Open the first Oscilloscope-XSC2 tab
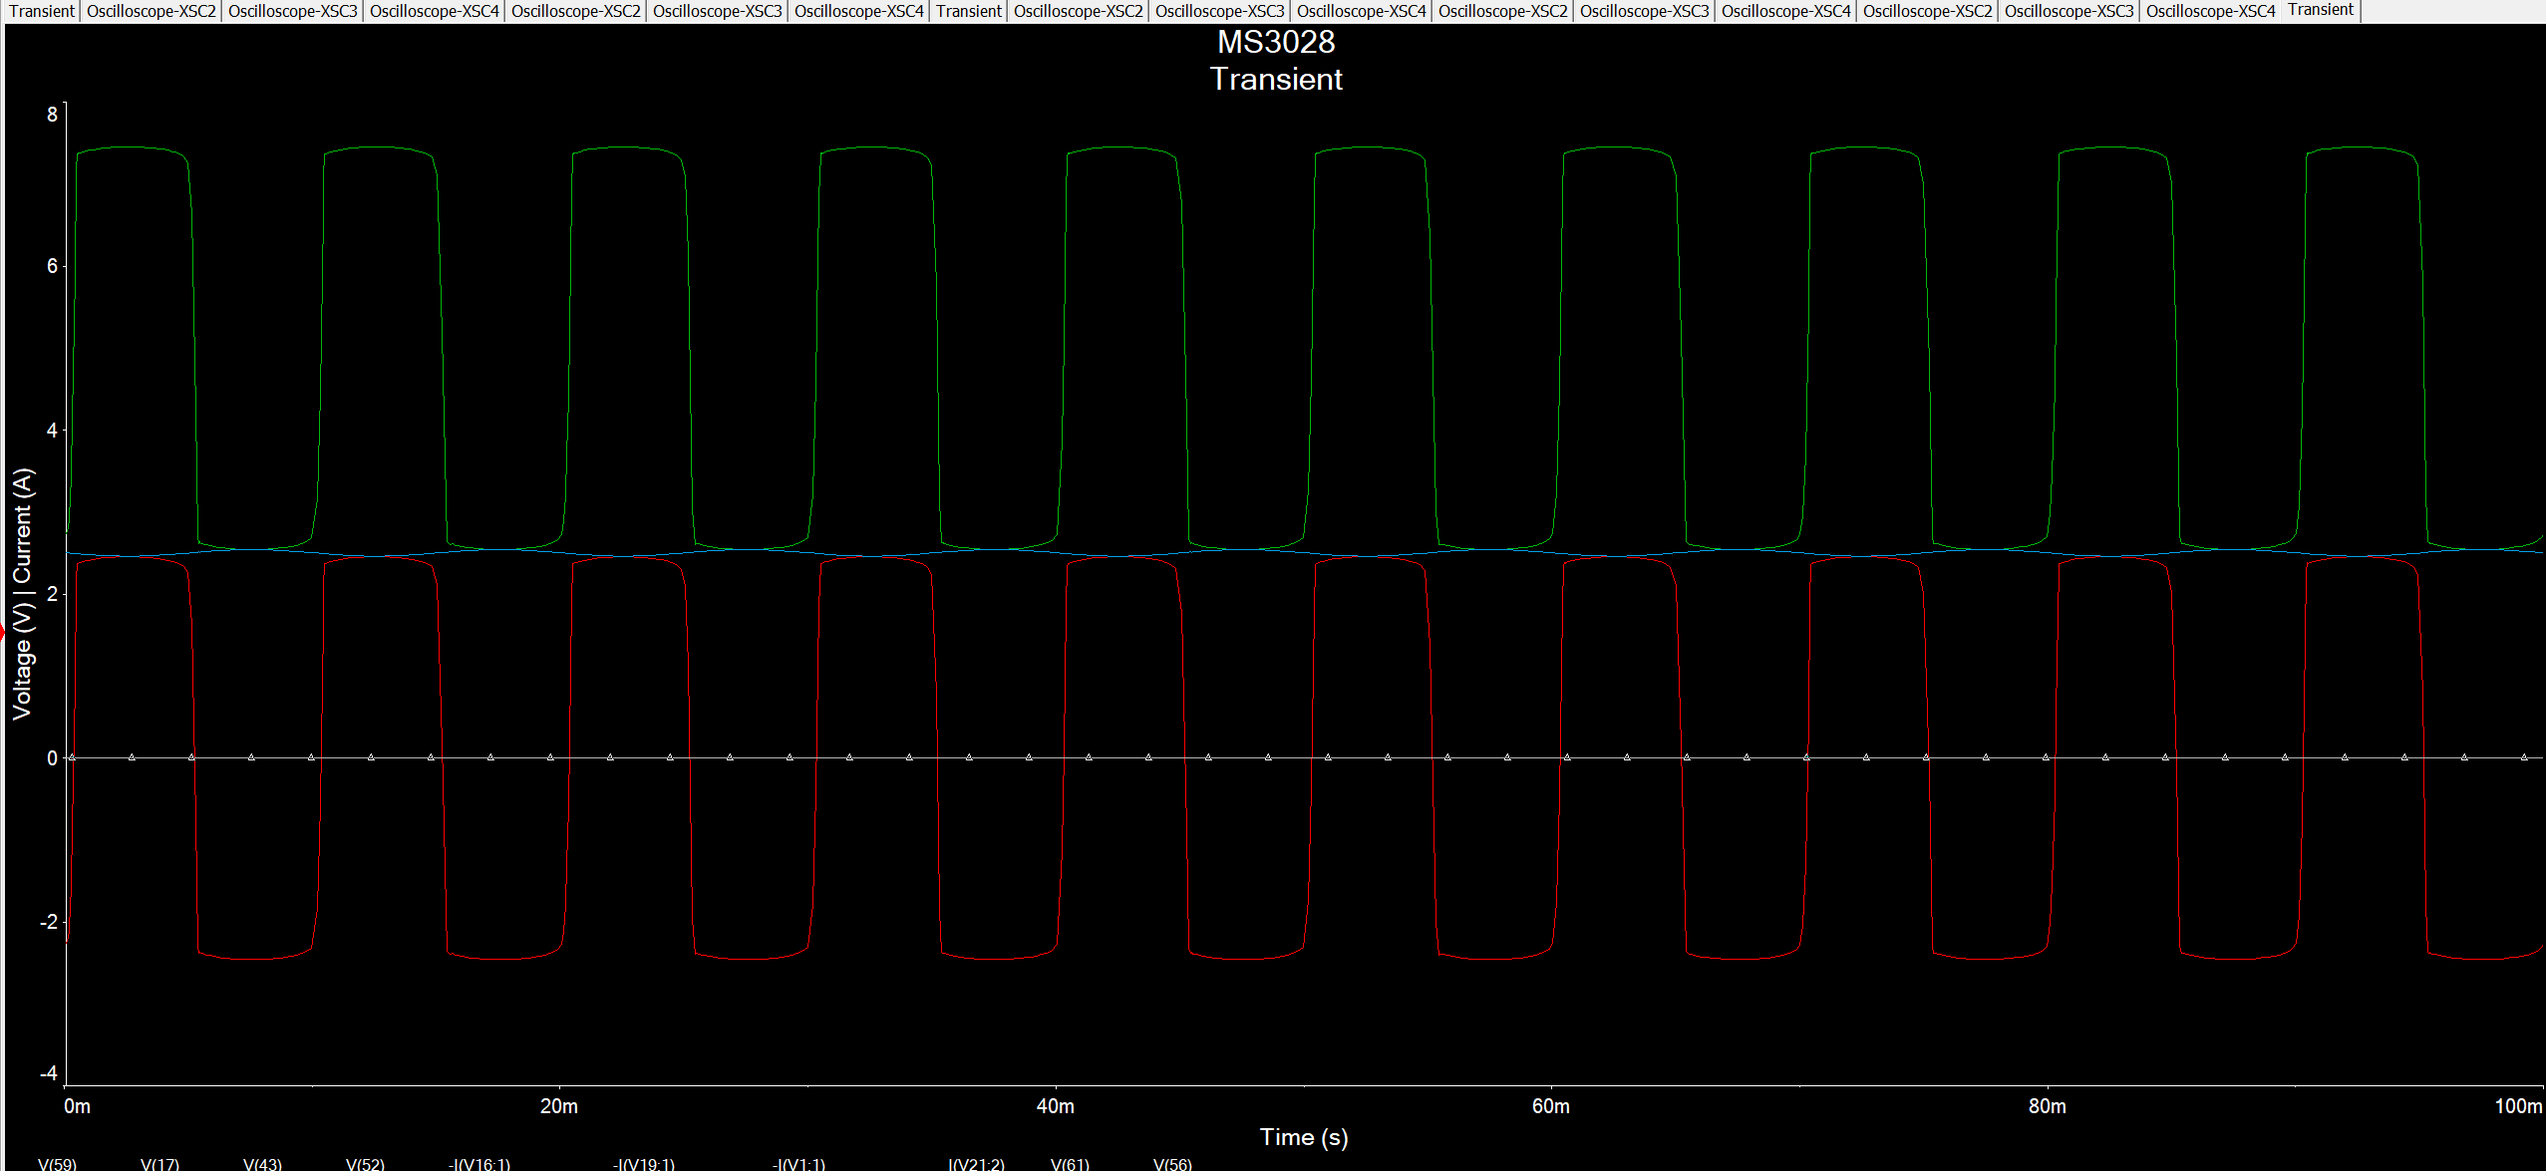Image resolution: width=2546 pixels, height=1171 pixels. tap(152, 11)
